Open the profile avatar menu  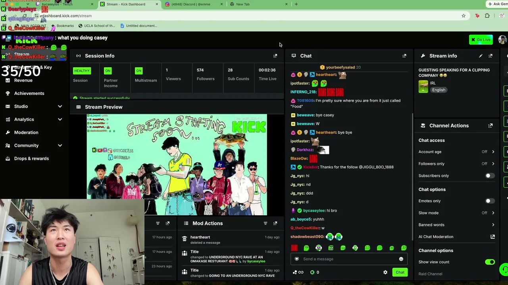502,40
